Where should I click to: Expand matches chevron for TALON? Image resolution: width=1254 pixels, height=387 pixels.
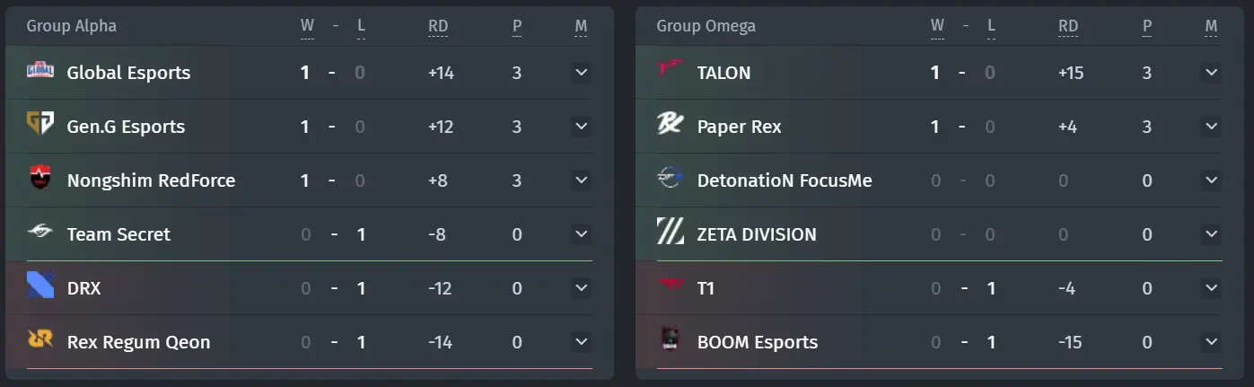tap(1211, 72)
